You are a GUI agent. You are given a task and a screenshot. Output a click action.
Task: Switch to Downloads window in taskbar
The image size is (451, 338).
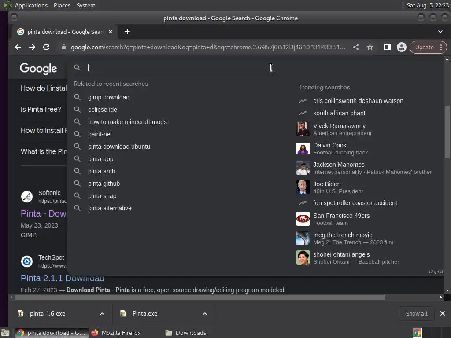coord(186,333)
